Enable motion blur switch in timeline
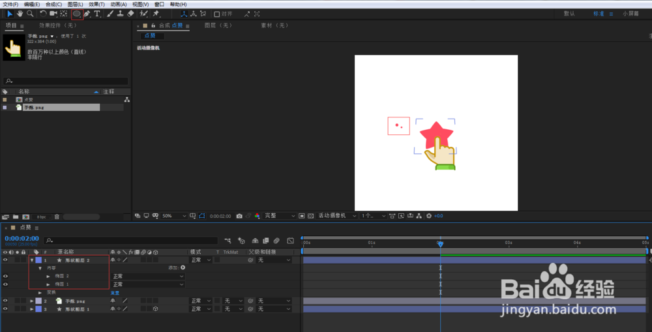The height and width of the screenshot is (332, 652). [276, 241]
